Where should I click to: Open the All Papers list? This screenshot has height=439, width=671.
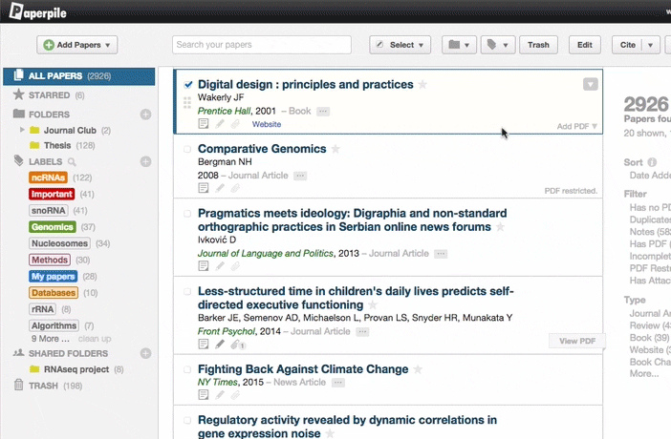coord(55,75)
